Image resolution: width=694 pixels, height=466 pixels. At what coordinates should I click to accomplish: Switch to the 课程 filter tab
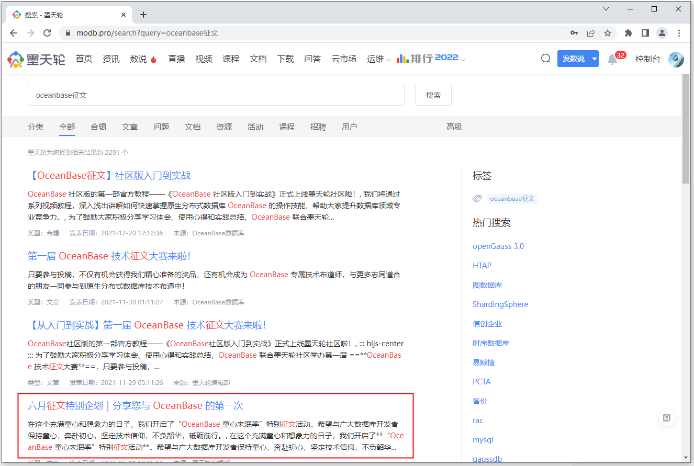pos(287,127)
